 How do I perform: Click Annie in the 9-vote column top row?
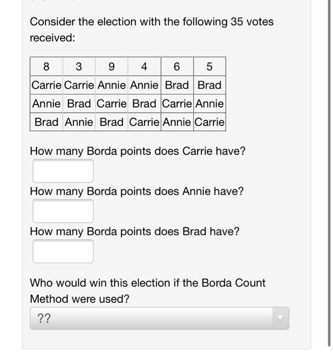point(112,85)
